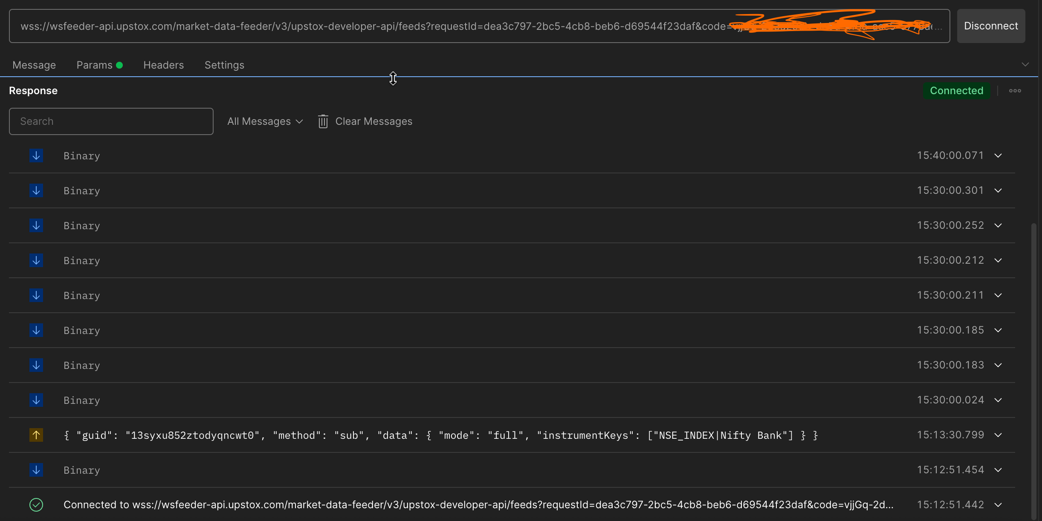Expand the connection message at 15:12:51.442

coord(998,505)
